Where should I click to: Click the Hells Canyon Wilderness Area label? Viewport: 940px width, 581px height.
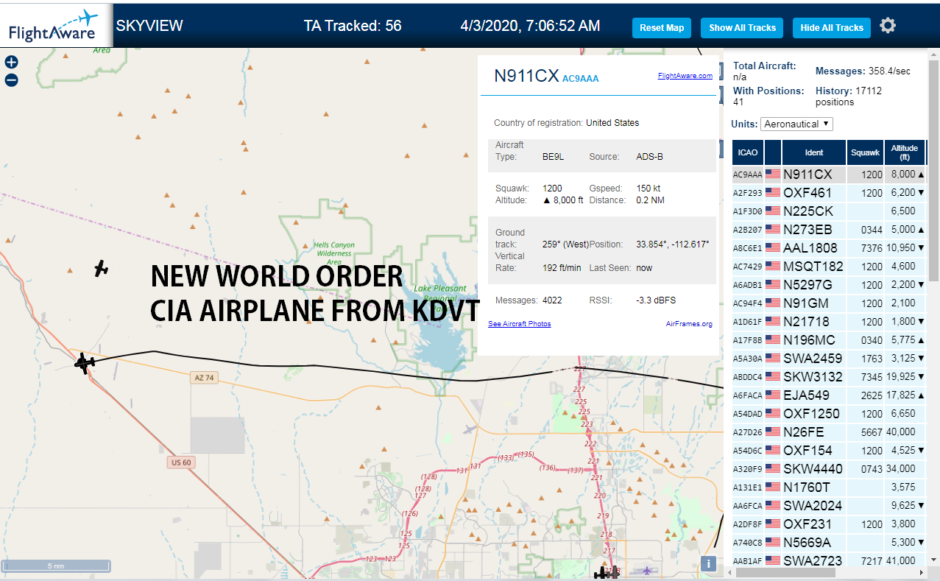[x=333, y=253]
